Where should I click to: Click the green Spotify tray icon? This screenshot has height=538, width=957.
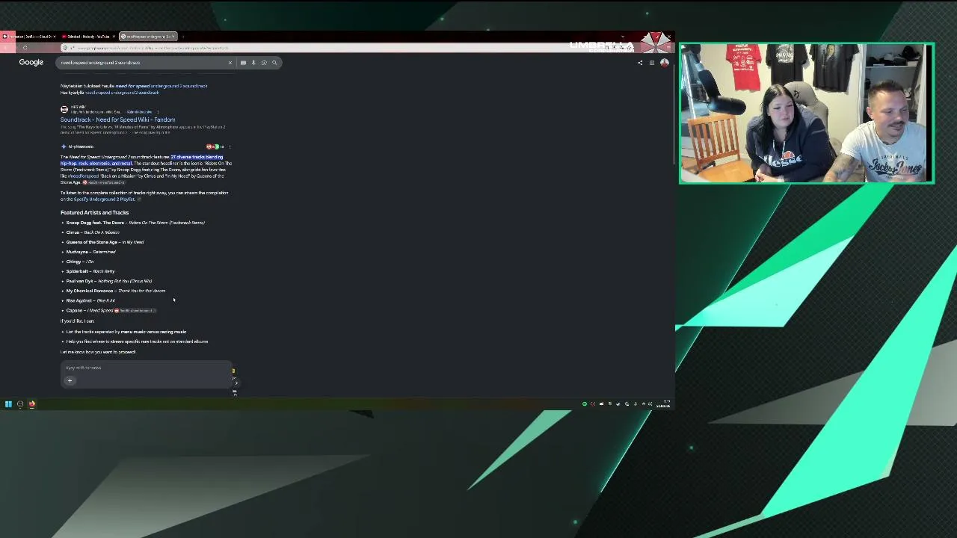pos(585,404)
